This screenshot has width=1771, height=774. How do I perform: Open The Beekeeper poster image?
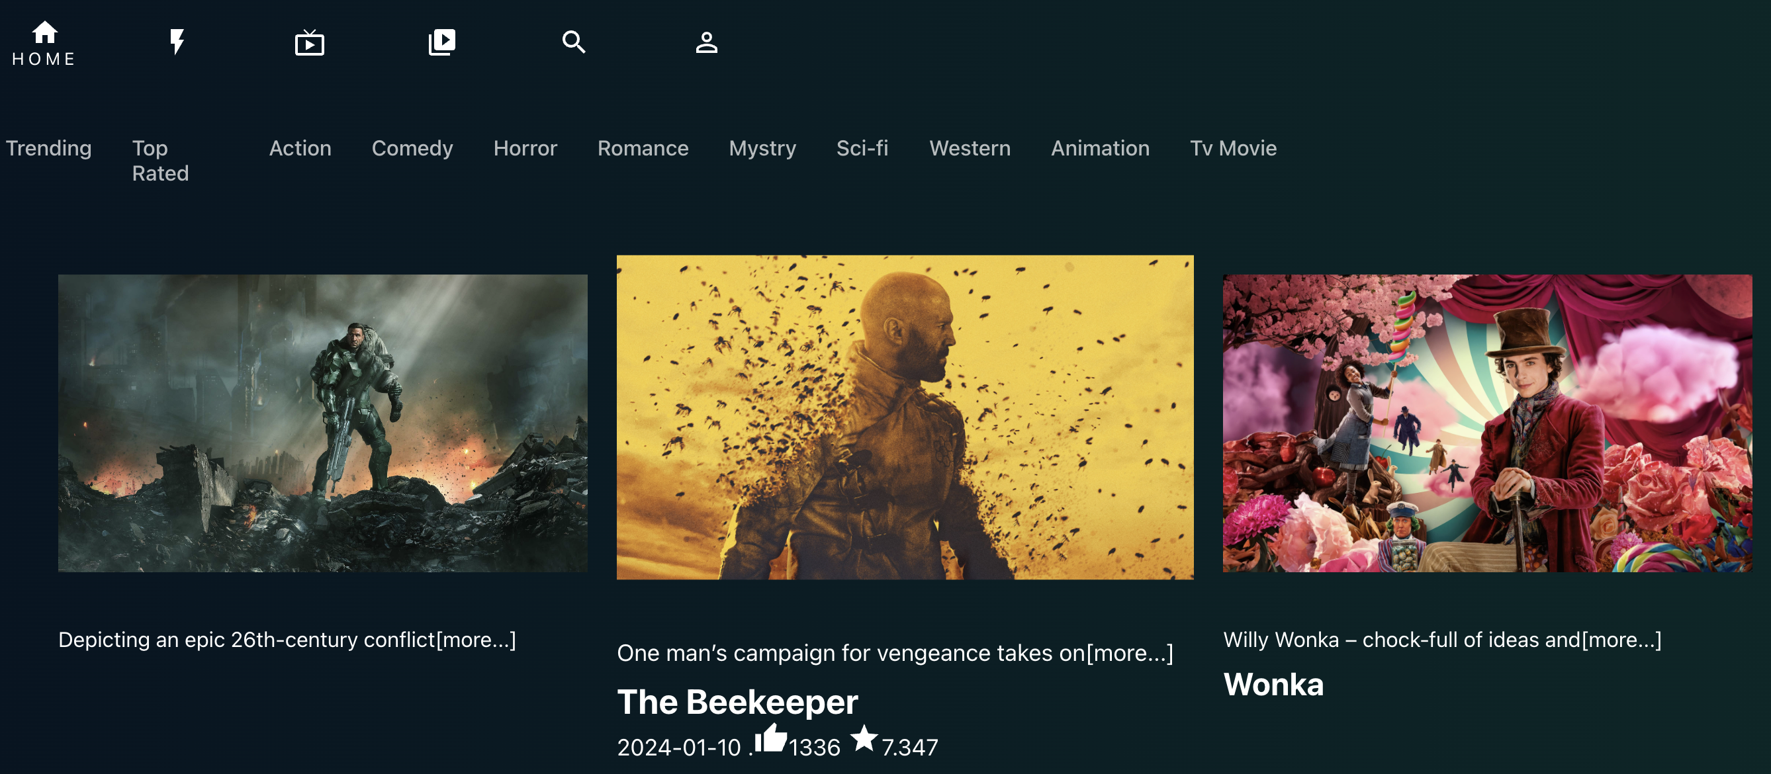pyautogui.click(x=905, y=417)
